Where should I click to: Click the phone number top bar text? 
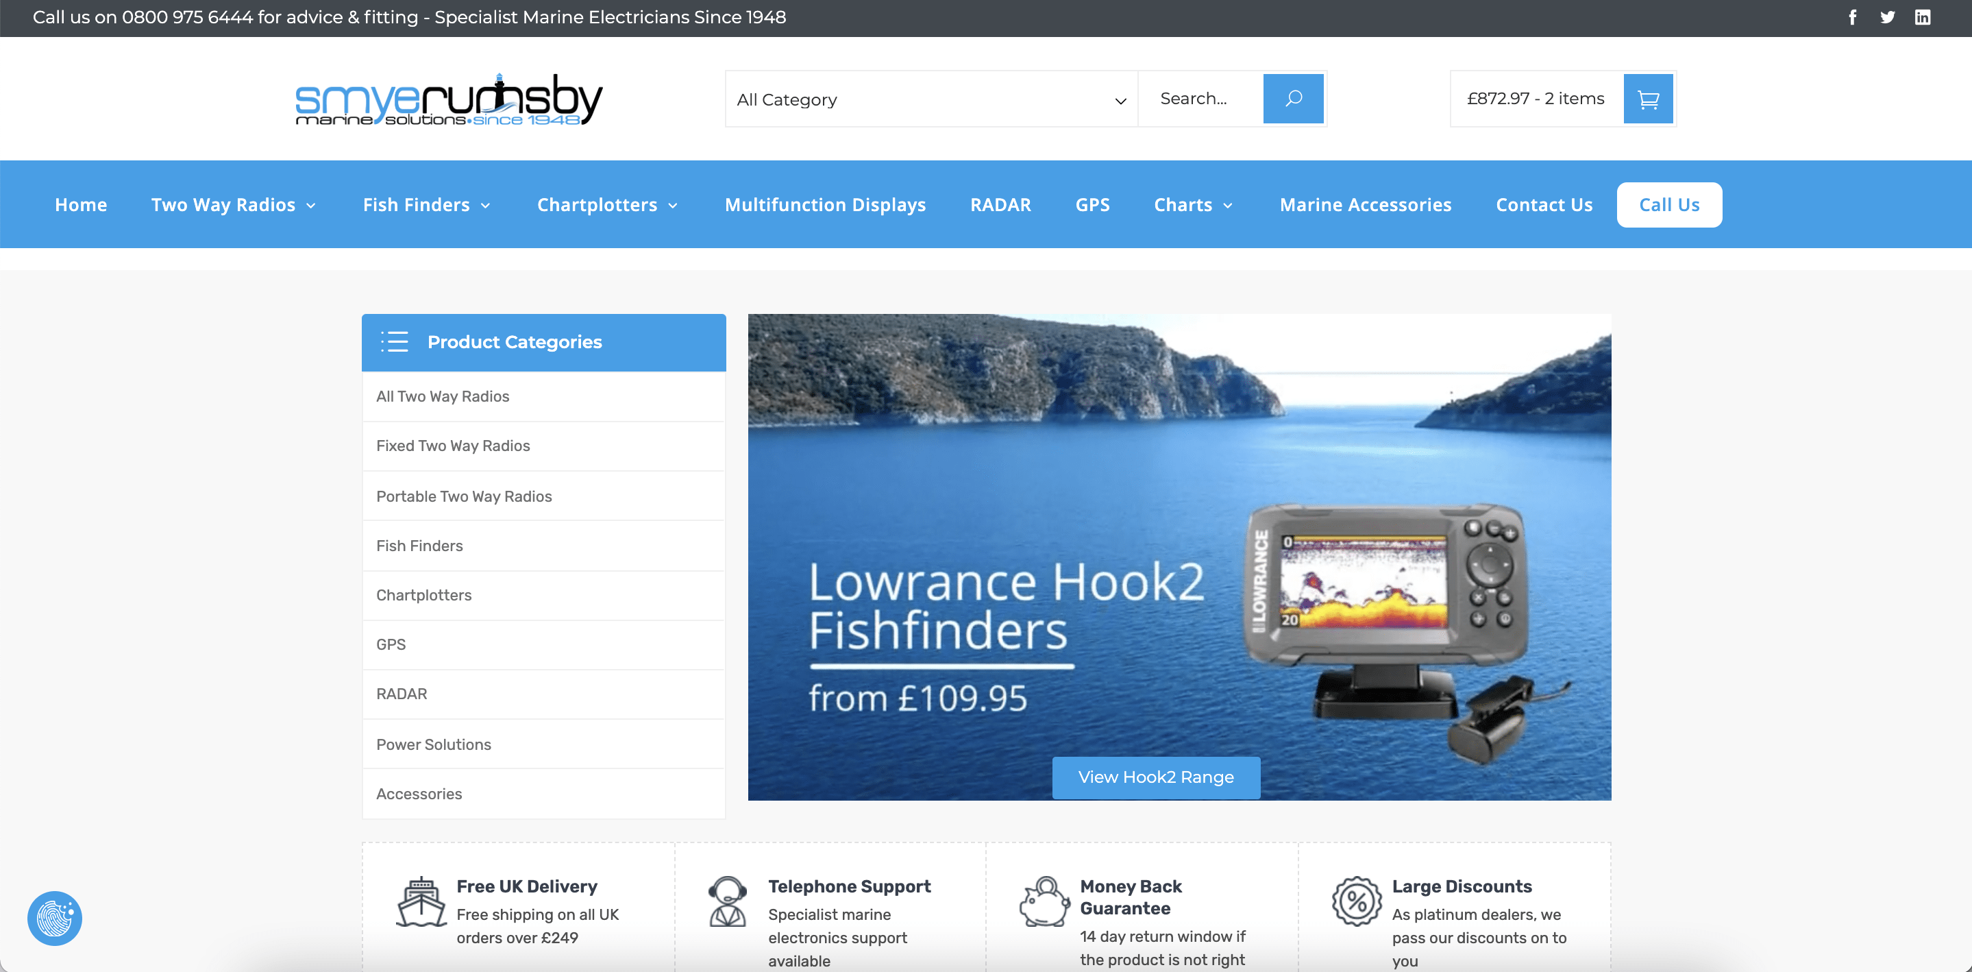point(410,17)
